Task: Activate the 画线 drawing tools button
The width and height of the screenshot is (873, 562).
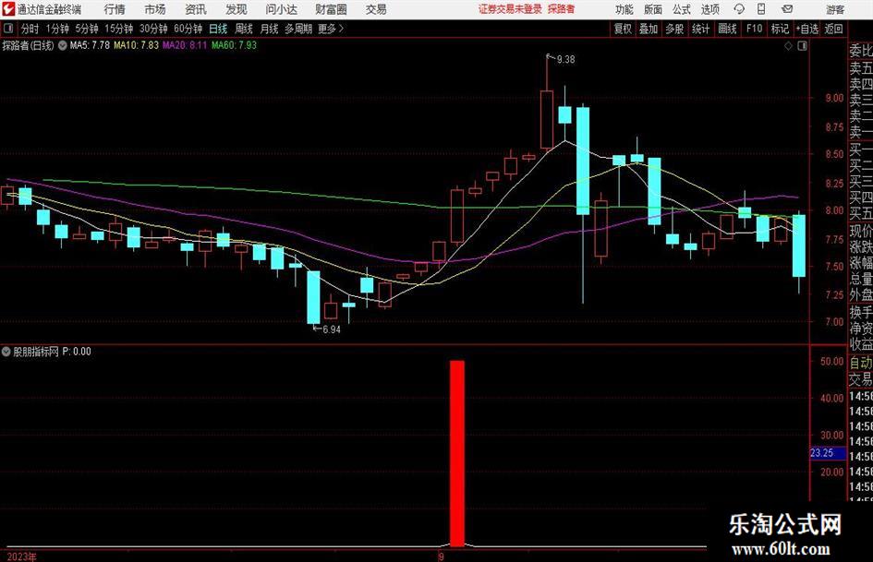Action: pos(727,29)
